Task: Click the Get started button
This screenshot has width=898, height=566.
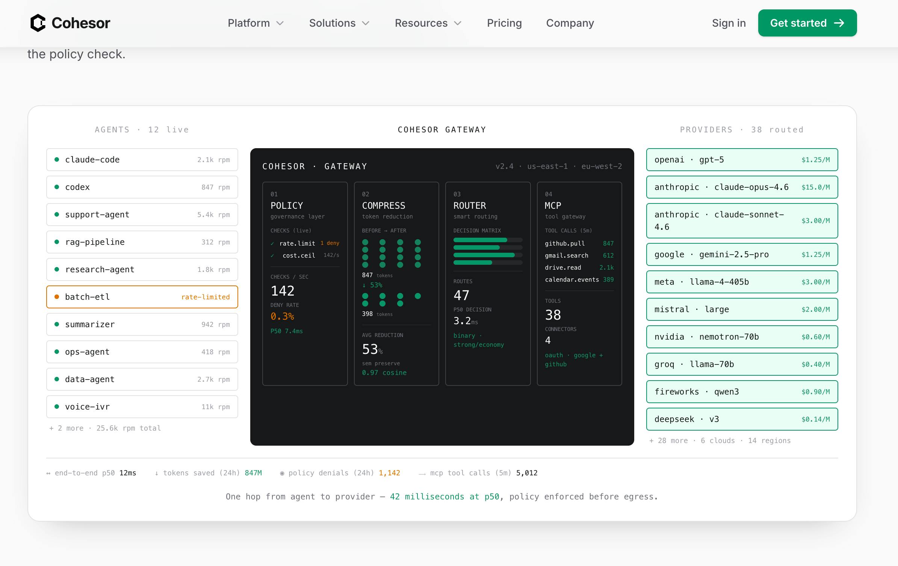Action: pos(807,23)
